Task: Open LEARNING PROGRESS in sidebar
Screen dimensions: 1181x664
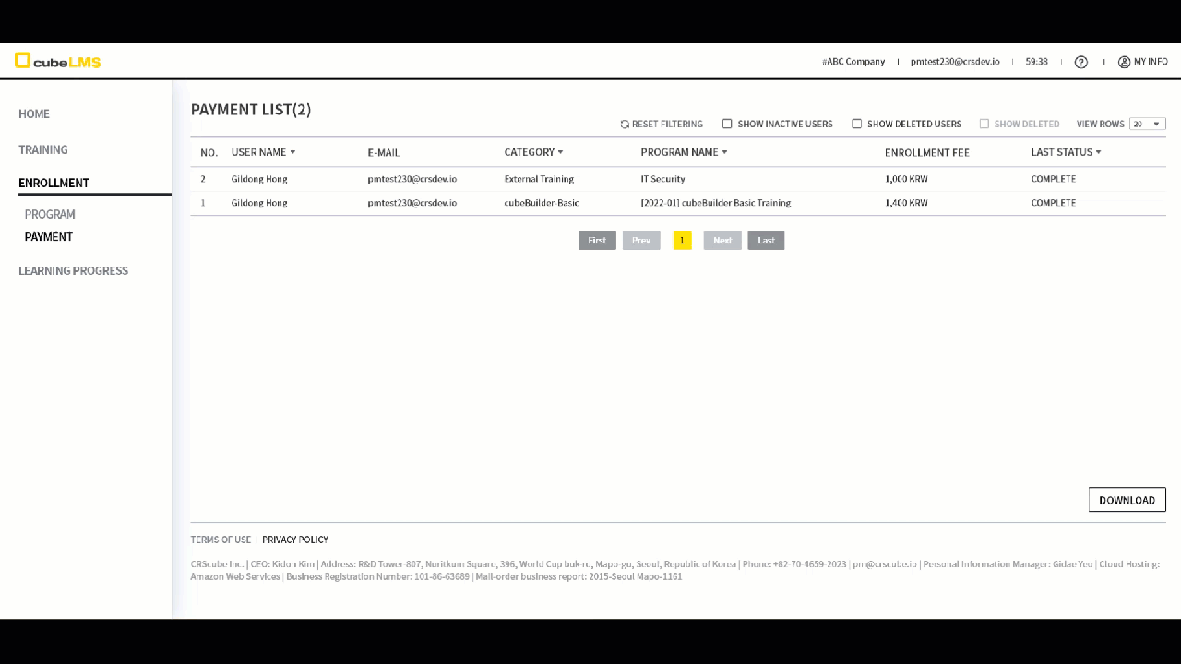Action: click(x=73, y=270)
